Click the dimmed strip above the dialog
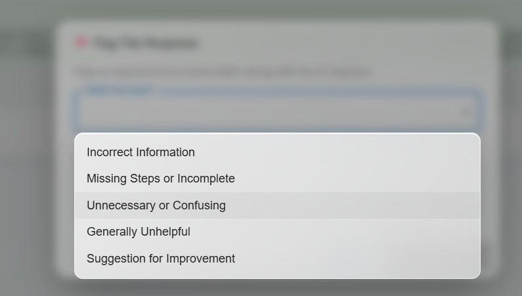Viewport: 522px width, 296px height. [x=263, y=9]
